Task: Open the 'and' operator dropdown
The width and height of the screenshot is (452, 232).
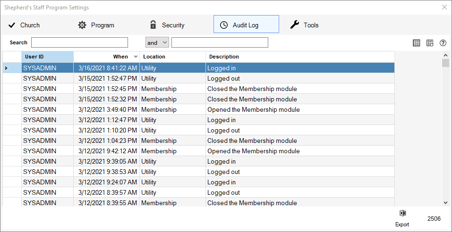Action: pyautogui.click(x=157, y=43)
